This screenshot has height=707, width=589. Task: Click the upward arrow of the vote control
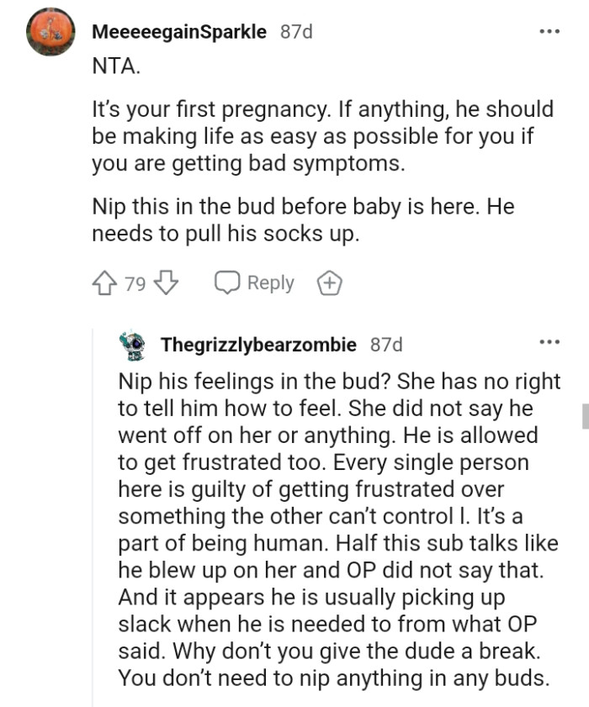point(103,282)
